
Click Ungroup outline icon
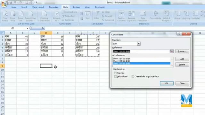coord(186,15)
